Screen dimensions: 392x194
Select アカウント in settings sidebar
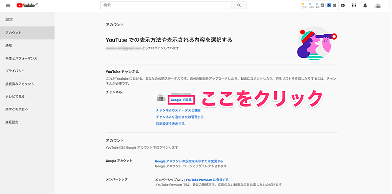[27, 33]
